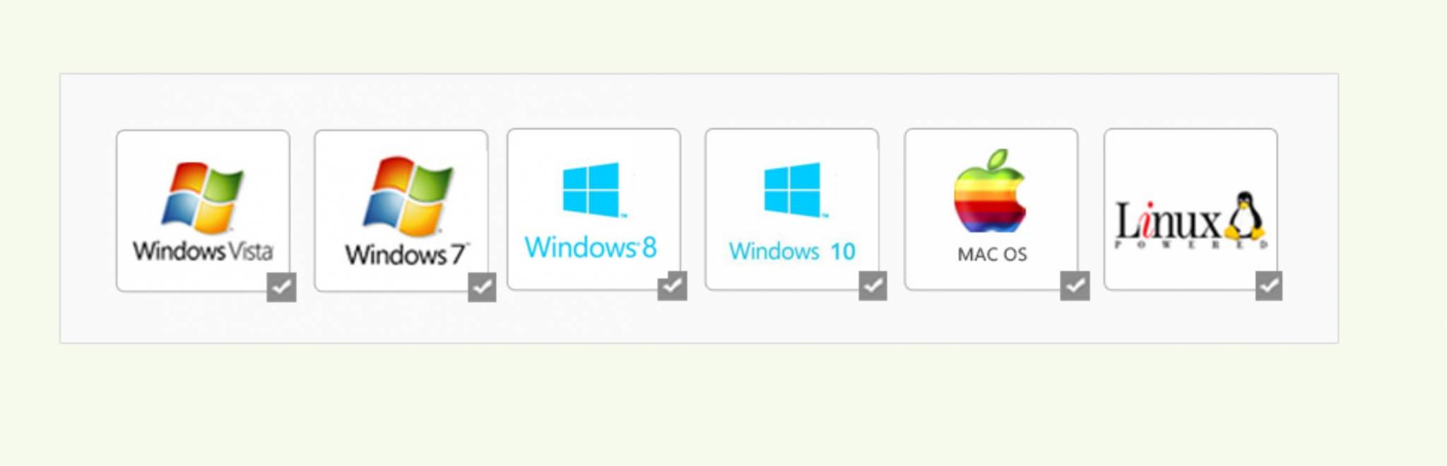Select the "Windows 7" text label
1447x466 pixels.
(406, 254)
